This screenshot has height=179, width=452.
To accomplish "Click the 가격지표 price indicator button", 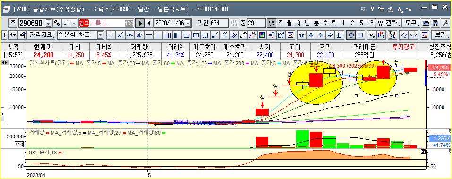I will [41, 35].
